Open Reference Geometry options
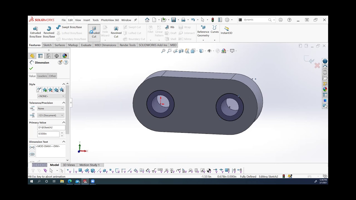 pyautogui.click(x=203, y=31)
